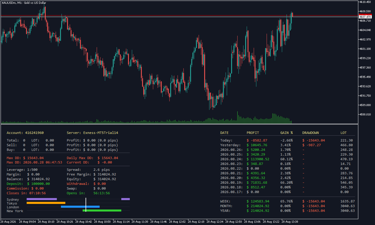The height and width of the screenshot is (225, 375).
Task: Click the Max DD timestamp 2026.08.28 06:47:53
Action: click(43, 162)
